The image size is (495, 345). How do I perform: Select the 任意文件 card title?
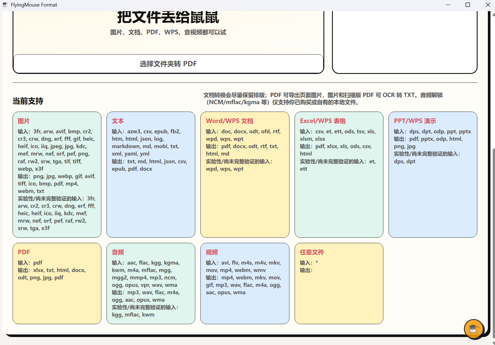(312, 252)
